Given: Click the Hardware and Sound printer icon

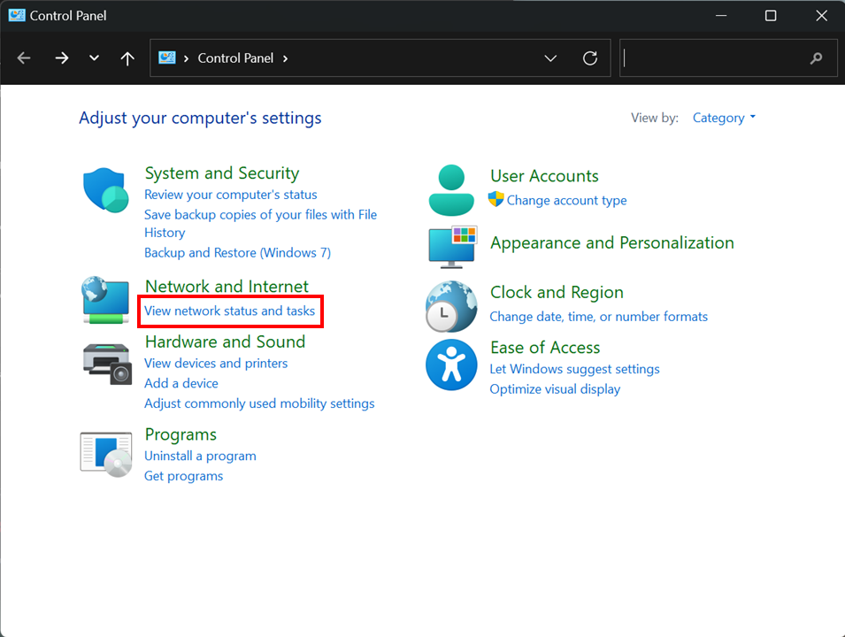Looking at the screenshot, I should 106,360.
